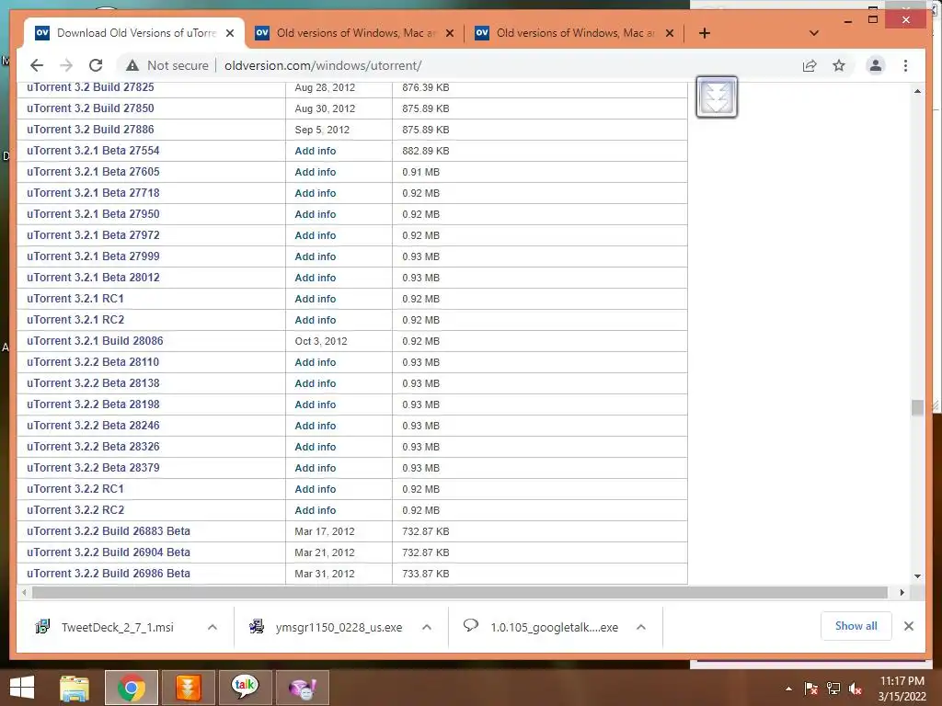
Task: Open uTorrent 3.2 Build 27825 link
Action: coord(90,87)
